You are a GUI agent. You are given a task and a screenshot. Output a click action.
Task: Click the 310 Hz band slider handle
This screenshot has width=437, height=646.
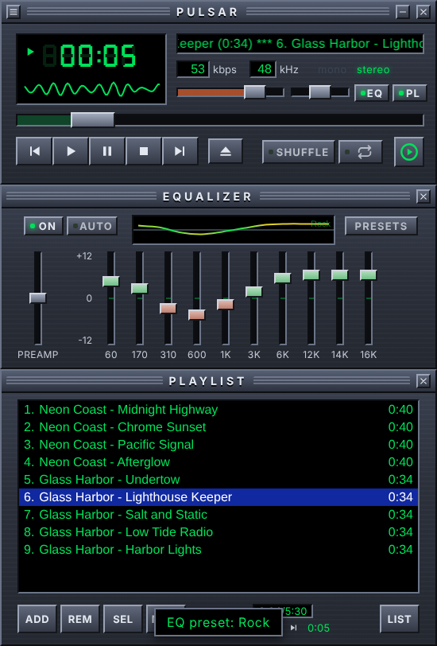[x=168, y=308]
